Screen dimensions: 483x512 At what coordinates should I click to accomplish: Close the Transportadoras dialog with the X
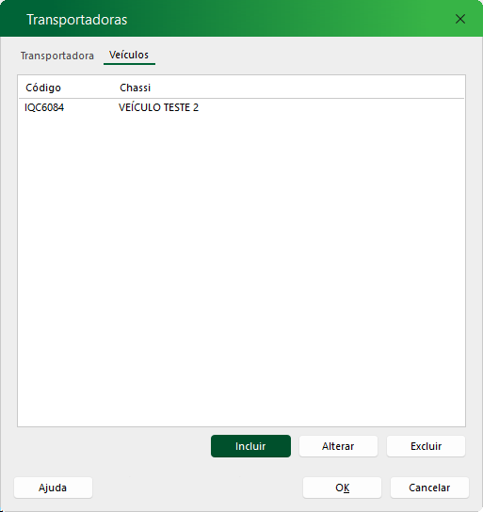point(460,19)
